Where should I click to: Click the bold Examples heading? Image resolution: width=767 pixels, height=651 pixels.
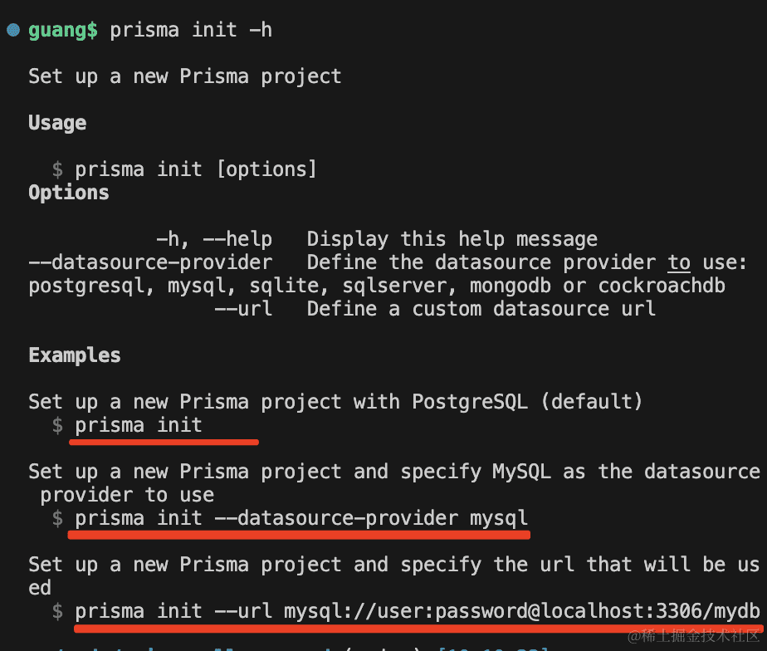(x=75, y=355)
